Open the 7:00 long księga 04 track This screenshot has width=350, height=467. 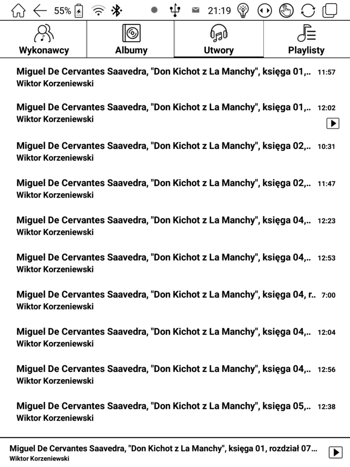coord(175,300)
